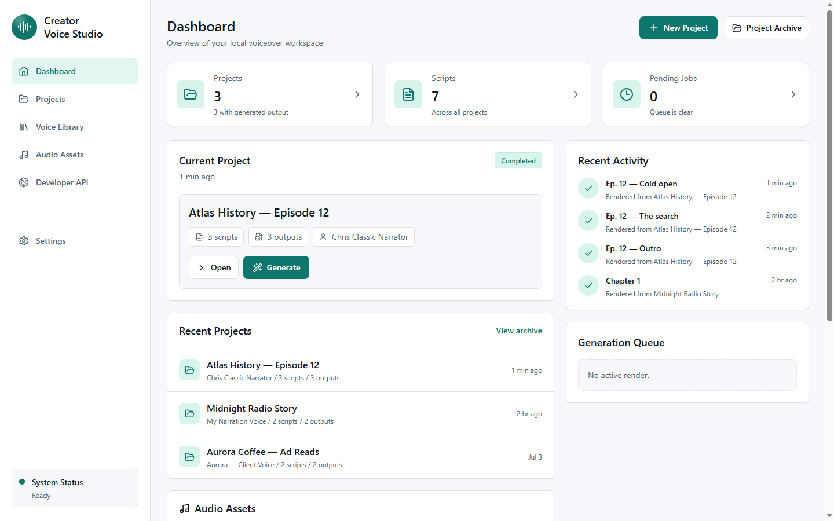Go to Dashboard in the sidebar

pos(75,71)
